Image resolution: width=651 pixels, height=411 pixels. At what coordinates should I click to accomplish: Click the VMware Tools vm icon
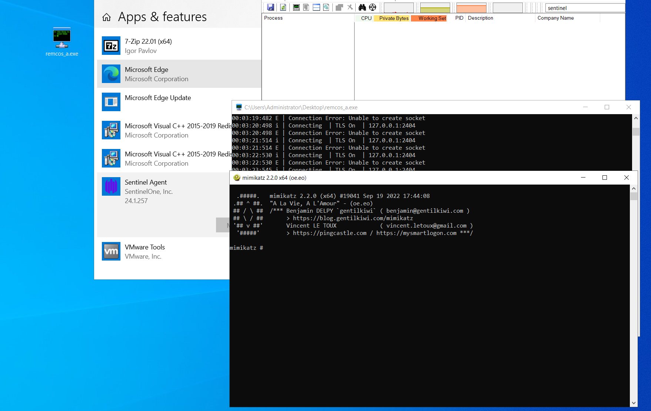pos(111,251)
